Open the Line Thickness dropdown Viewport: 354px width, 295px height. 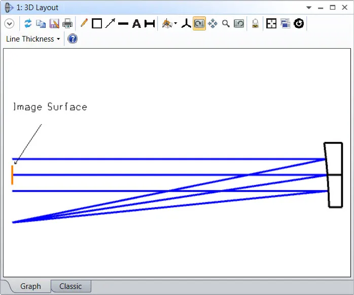(33, 39)
